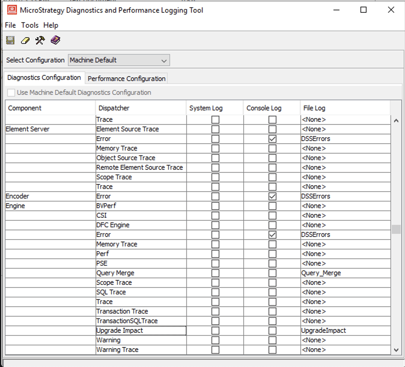Open the UpgradeImpact File Log cell
This screenshot has width=405, height=367.
pos(345,331)
